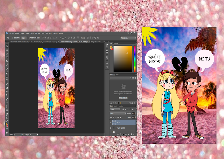This screenshot has height=159, width=224.
Task: Select the Eyedropper tool
Action: pos(7,65)
